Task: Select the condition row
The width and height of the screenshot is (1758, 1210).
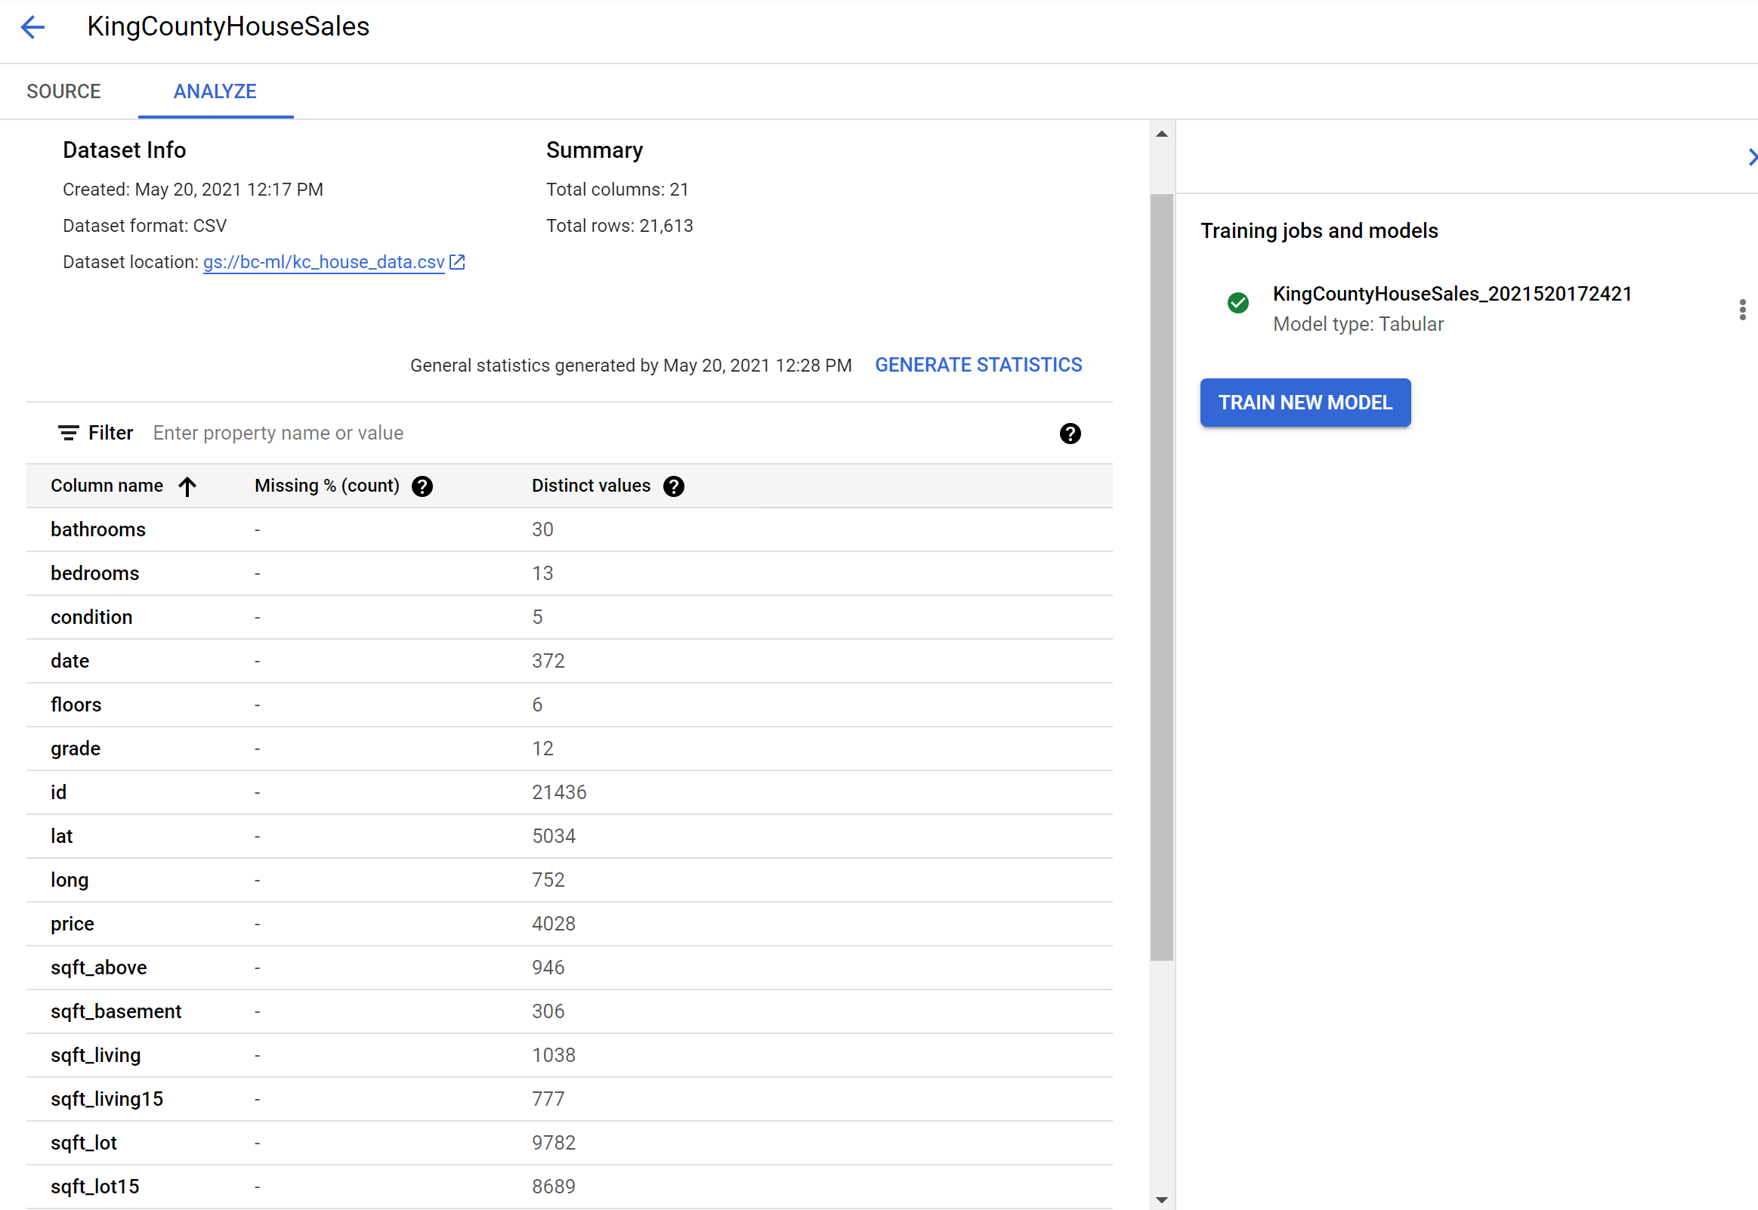Action: point(570,618)
